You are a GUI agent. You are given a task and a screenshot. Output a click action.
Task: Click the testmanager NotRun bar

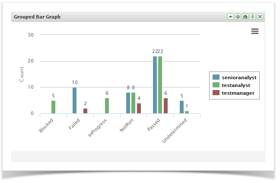(x=139, y=108)
